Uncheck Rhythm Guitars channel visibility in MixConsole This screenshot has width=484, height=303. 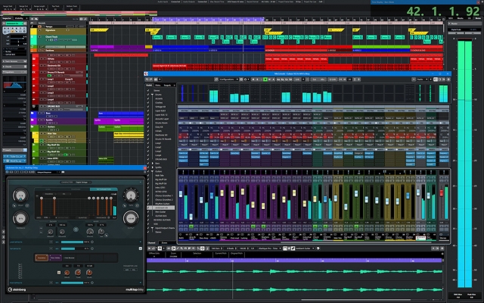point(148,204)
